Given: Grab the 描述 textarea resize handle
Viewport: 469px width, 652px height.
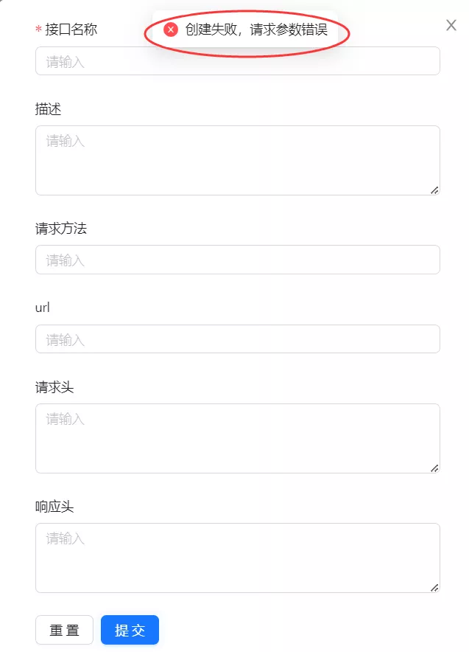Looking at the screenshot, I should point(434,190).
